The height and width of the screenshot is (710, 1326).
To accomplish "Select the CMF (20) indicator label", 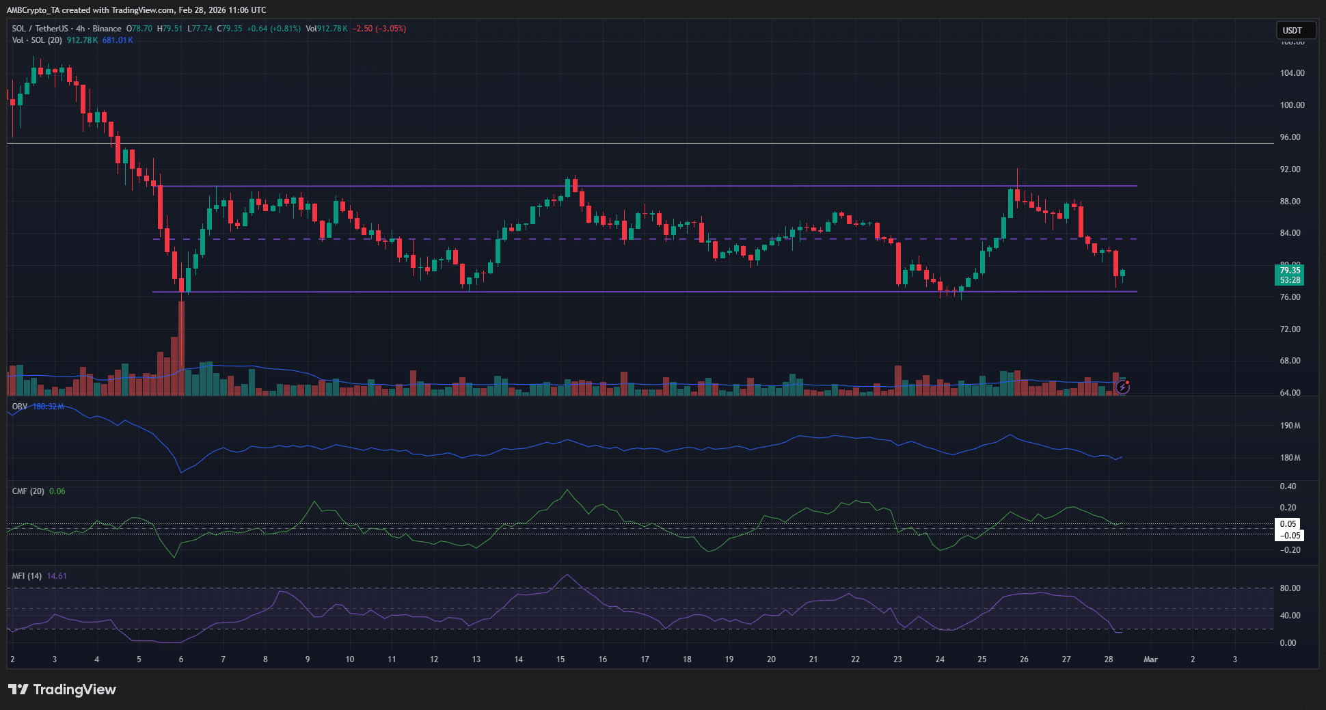I will [x=28, y=491].
